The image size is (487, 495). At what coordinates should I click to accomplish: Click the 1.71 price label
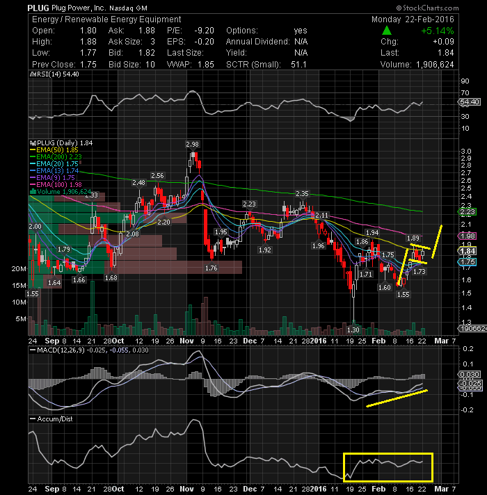click(366, 274)
